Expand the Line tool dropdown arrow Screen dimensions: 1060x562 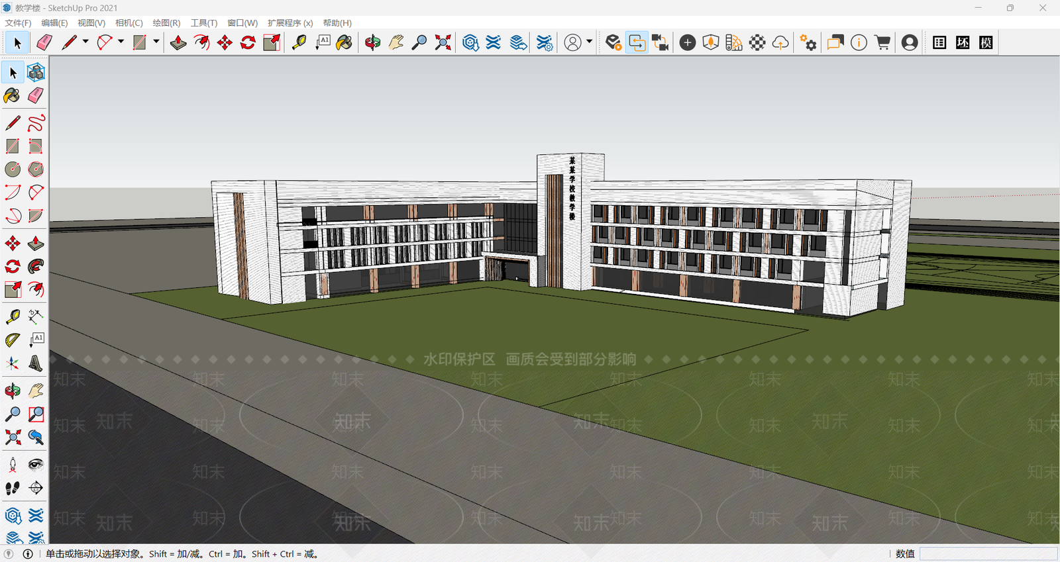pos(85,42)
